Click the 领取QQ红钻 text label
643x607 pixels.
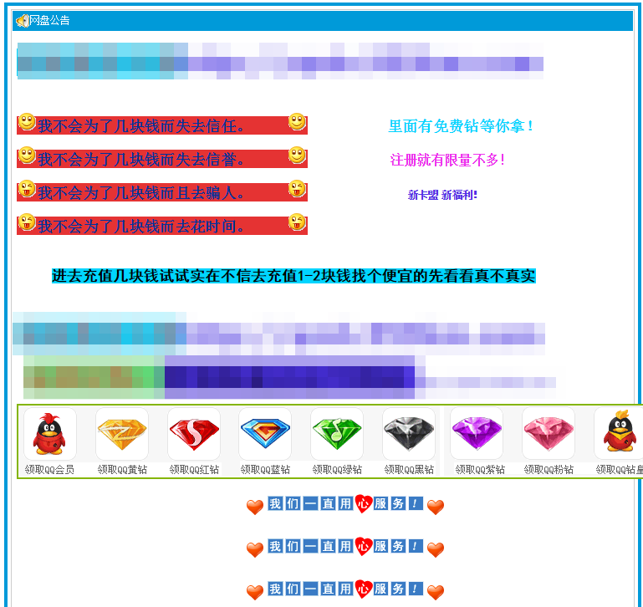(x=194, y=470)
